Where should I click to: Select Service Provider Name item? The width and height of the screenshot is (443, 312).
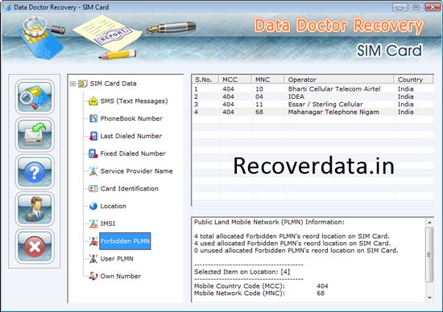[x=136, y=171]
